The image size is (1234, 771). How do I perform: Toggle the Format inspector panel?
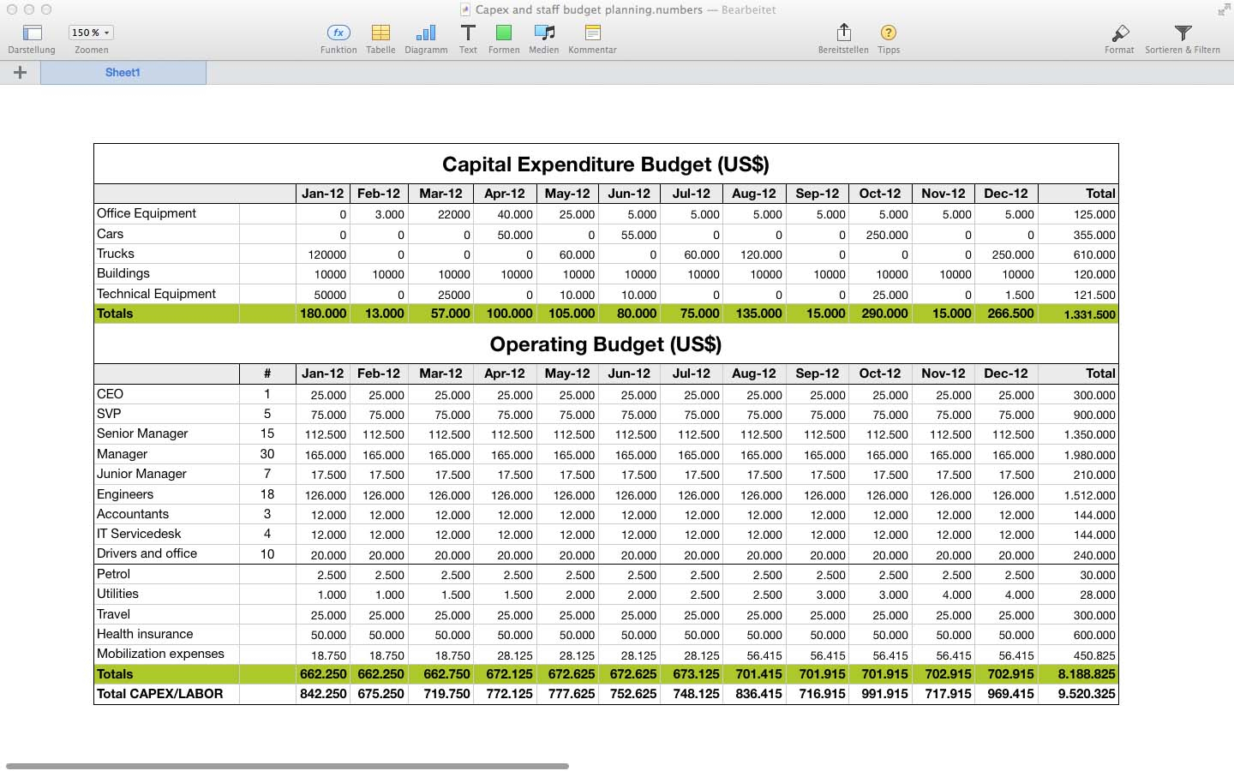[x=1119, y=33]
